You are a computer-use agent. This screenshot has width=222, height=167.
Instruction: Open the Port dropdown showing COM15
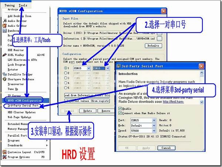[154, 120]
